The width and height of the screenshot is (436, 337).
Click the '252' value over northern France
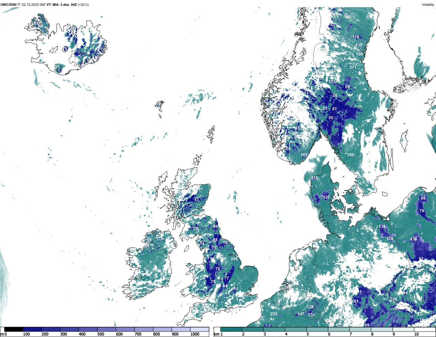(274, 314)
